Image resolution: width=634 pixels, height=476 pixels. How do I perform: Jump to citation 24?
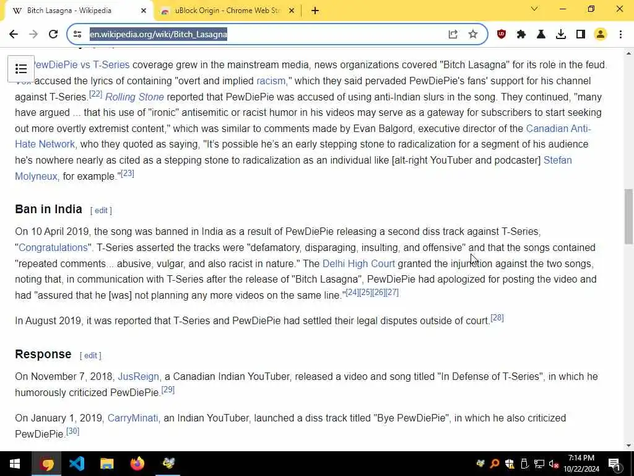click(x=352, y=293)
